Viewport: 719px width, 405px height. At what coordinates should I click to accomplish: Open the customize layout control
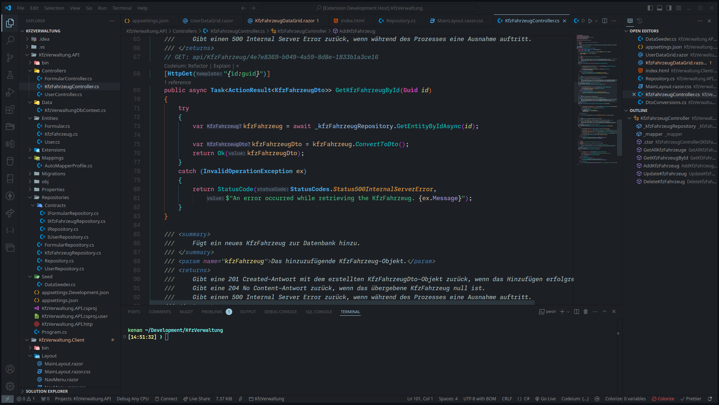[x=678, y=8]
